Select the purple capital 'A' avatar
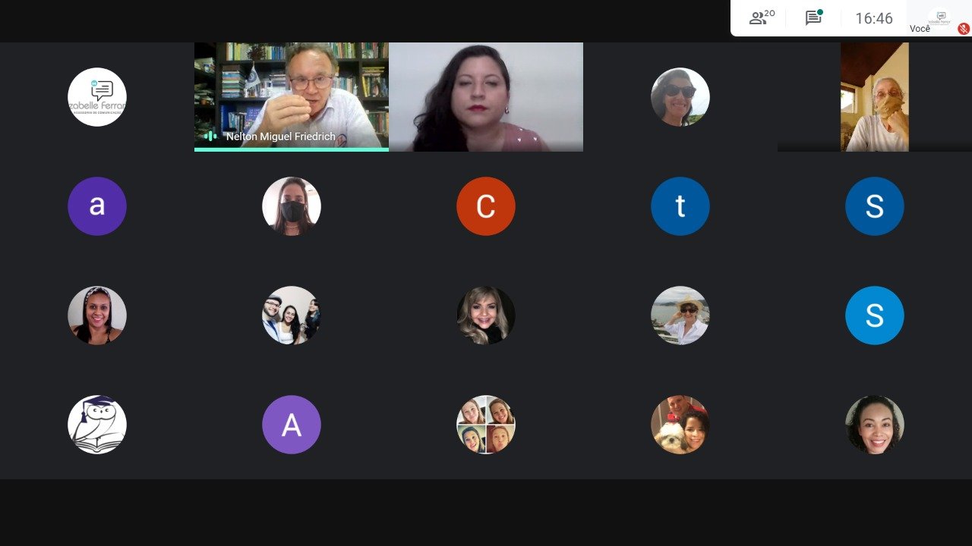 click(292, 425)
